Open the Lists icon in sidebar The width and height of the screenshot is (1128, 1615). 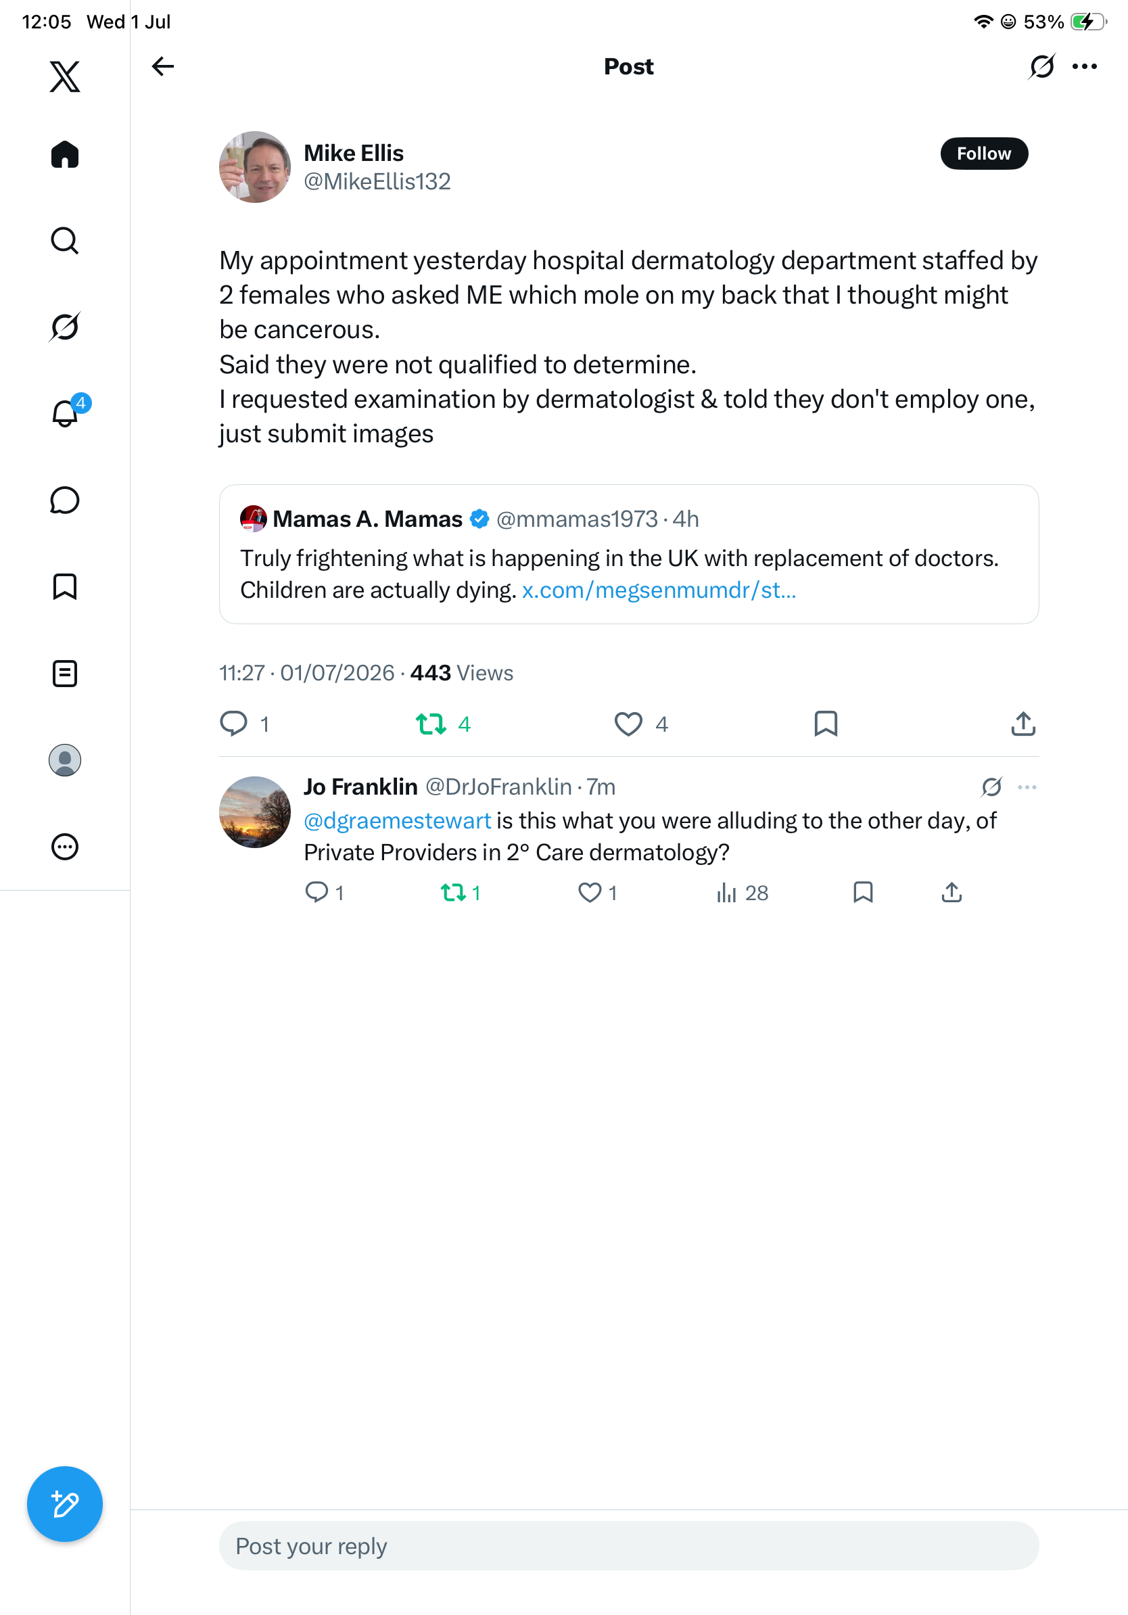(65, 673)
